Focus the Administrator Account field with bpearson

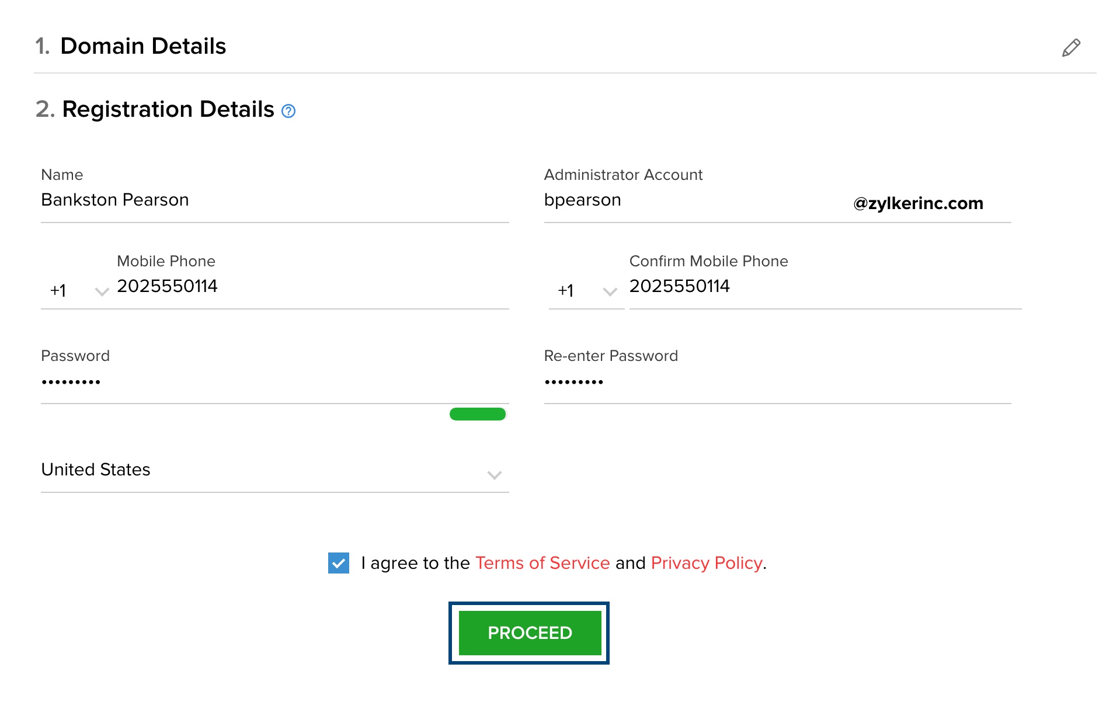tap(695, 200)
